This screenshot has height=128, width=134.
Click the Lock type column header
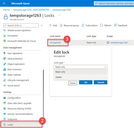tap(91, 36)
